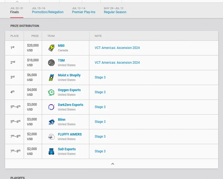Viewport: 223px width, 179px height.
Task: Click the TSM team logo
Action: coord(51,63)
